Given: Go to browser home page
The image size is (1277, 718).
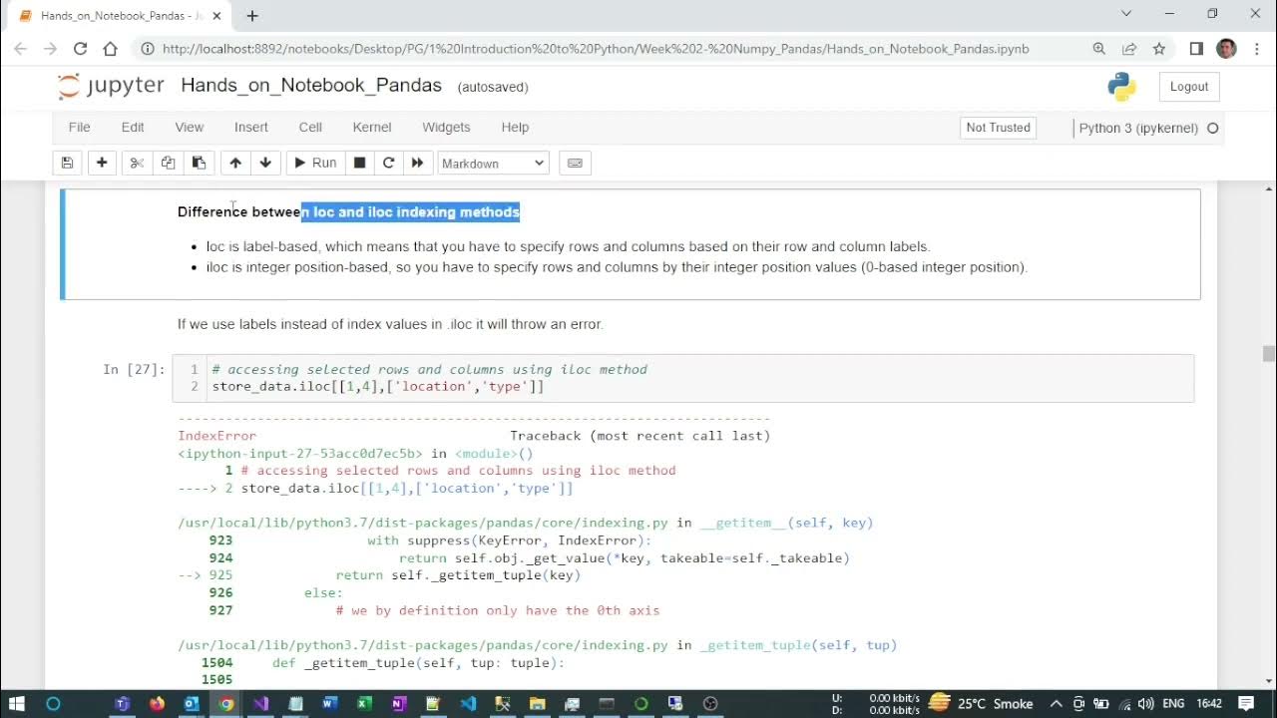Looking at the screenshot, I should point(110,48).
